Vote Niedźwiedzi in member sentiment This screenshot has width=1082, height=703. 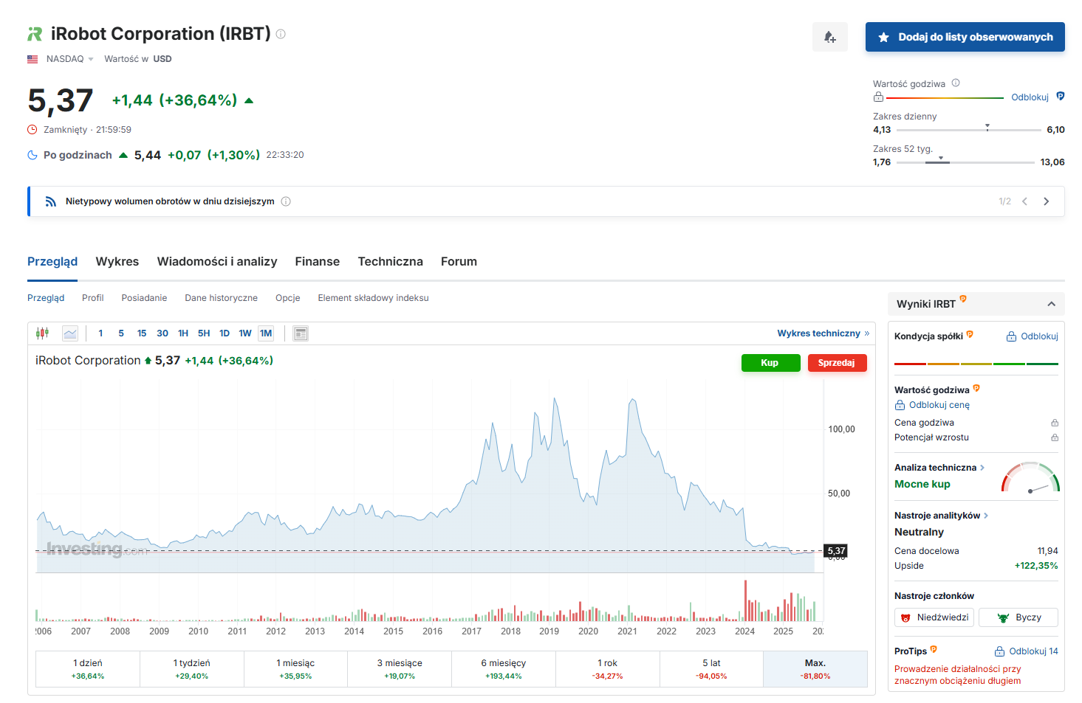tap(934, 617)
